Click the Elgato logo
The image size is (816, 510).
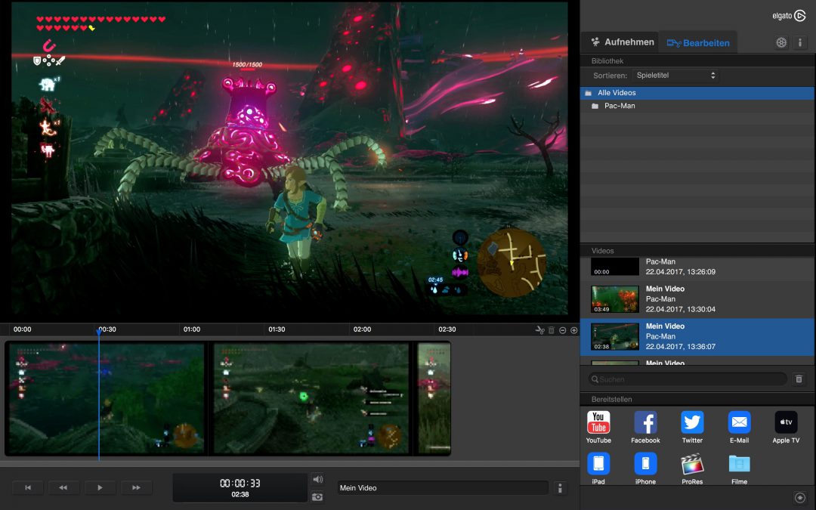pos(789,16)
